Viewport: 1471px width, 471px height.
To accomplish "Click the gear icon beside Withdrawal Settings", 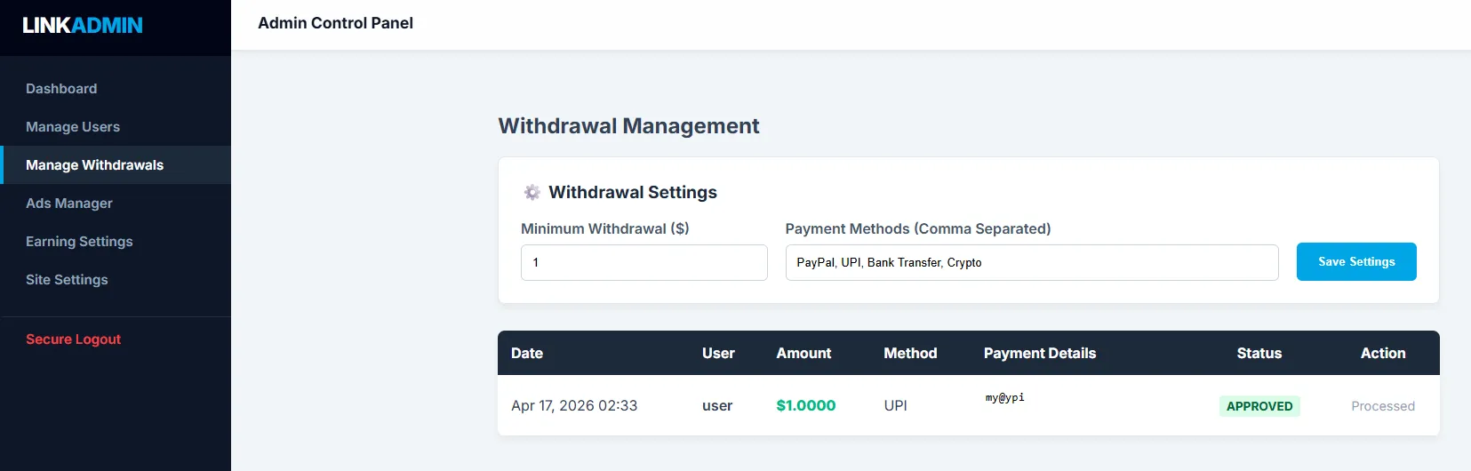I will pos(532,193).
